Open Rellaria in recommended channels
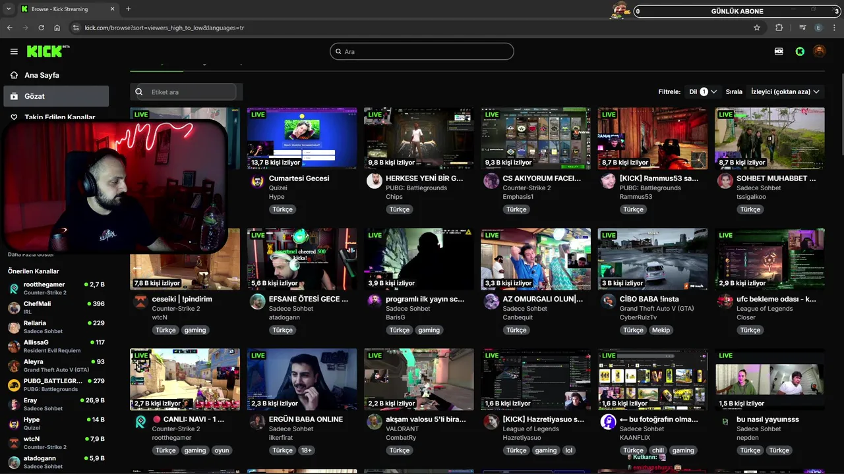Viewport: 844px width, 474px height. 56,327
